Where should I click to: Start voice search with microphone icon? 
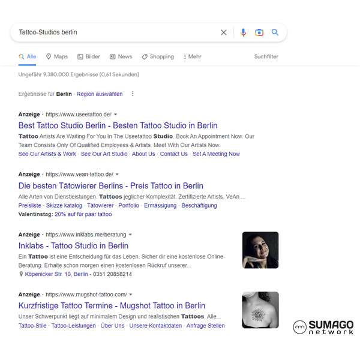[x=243, y=32]
